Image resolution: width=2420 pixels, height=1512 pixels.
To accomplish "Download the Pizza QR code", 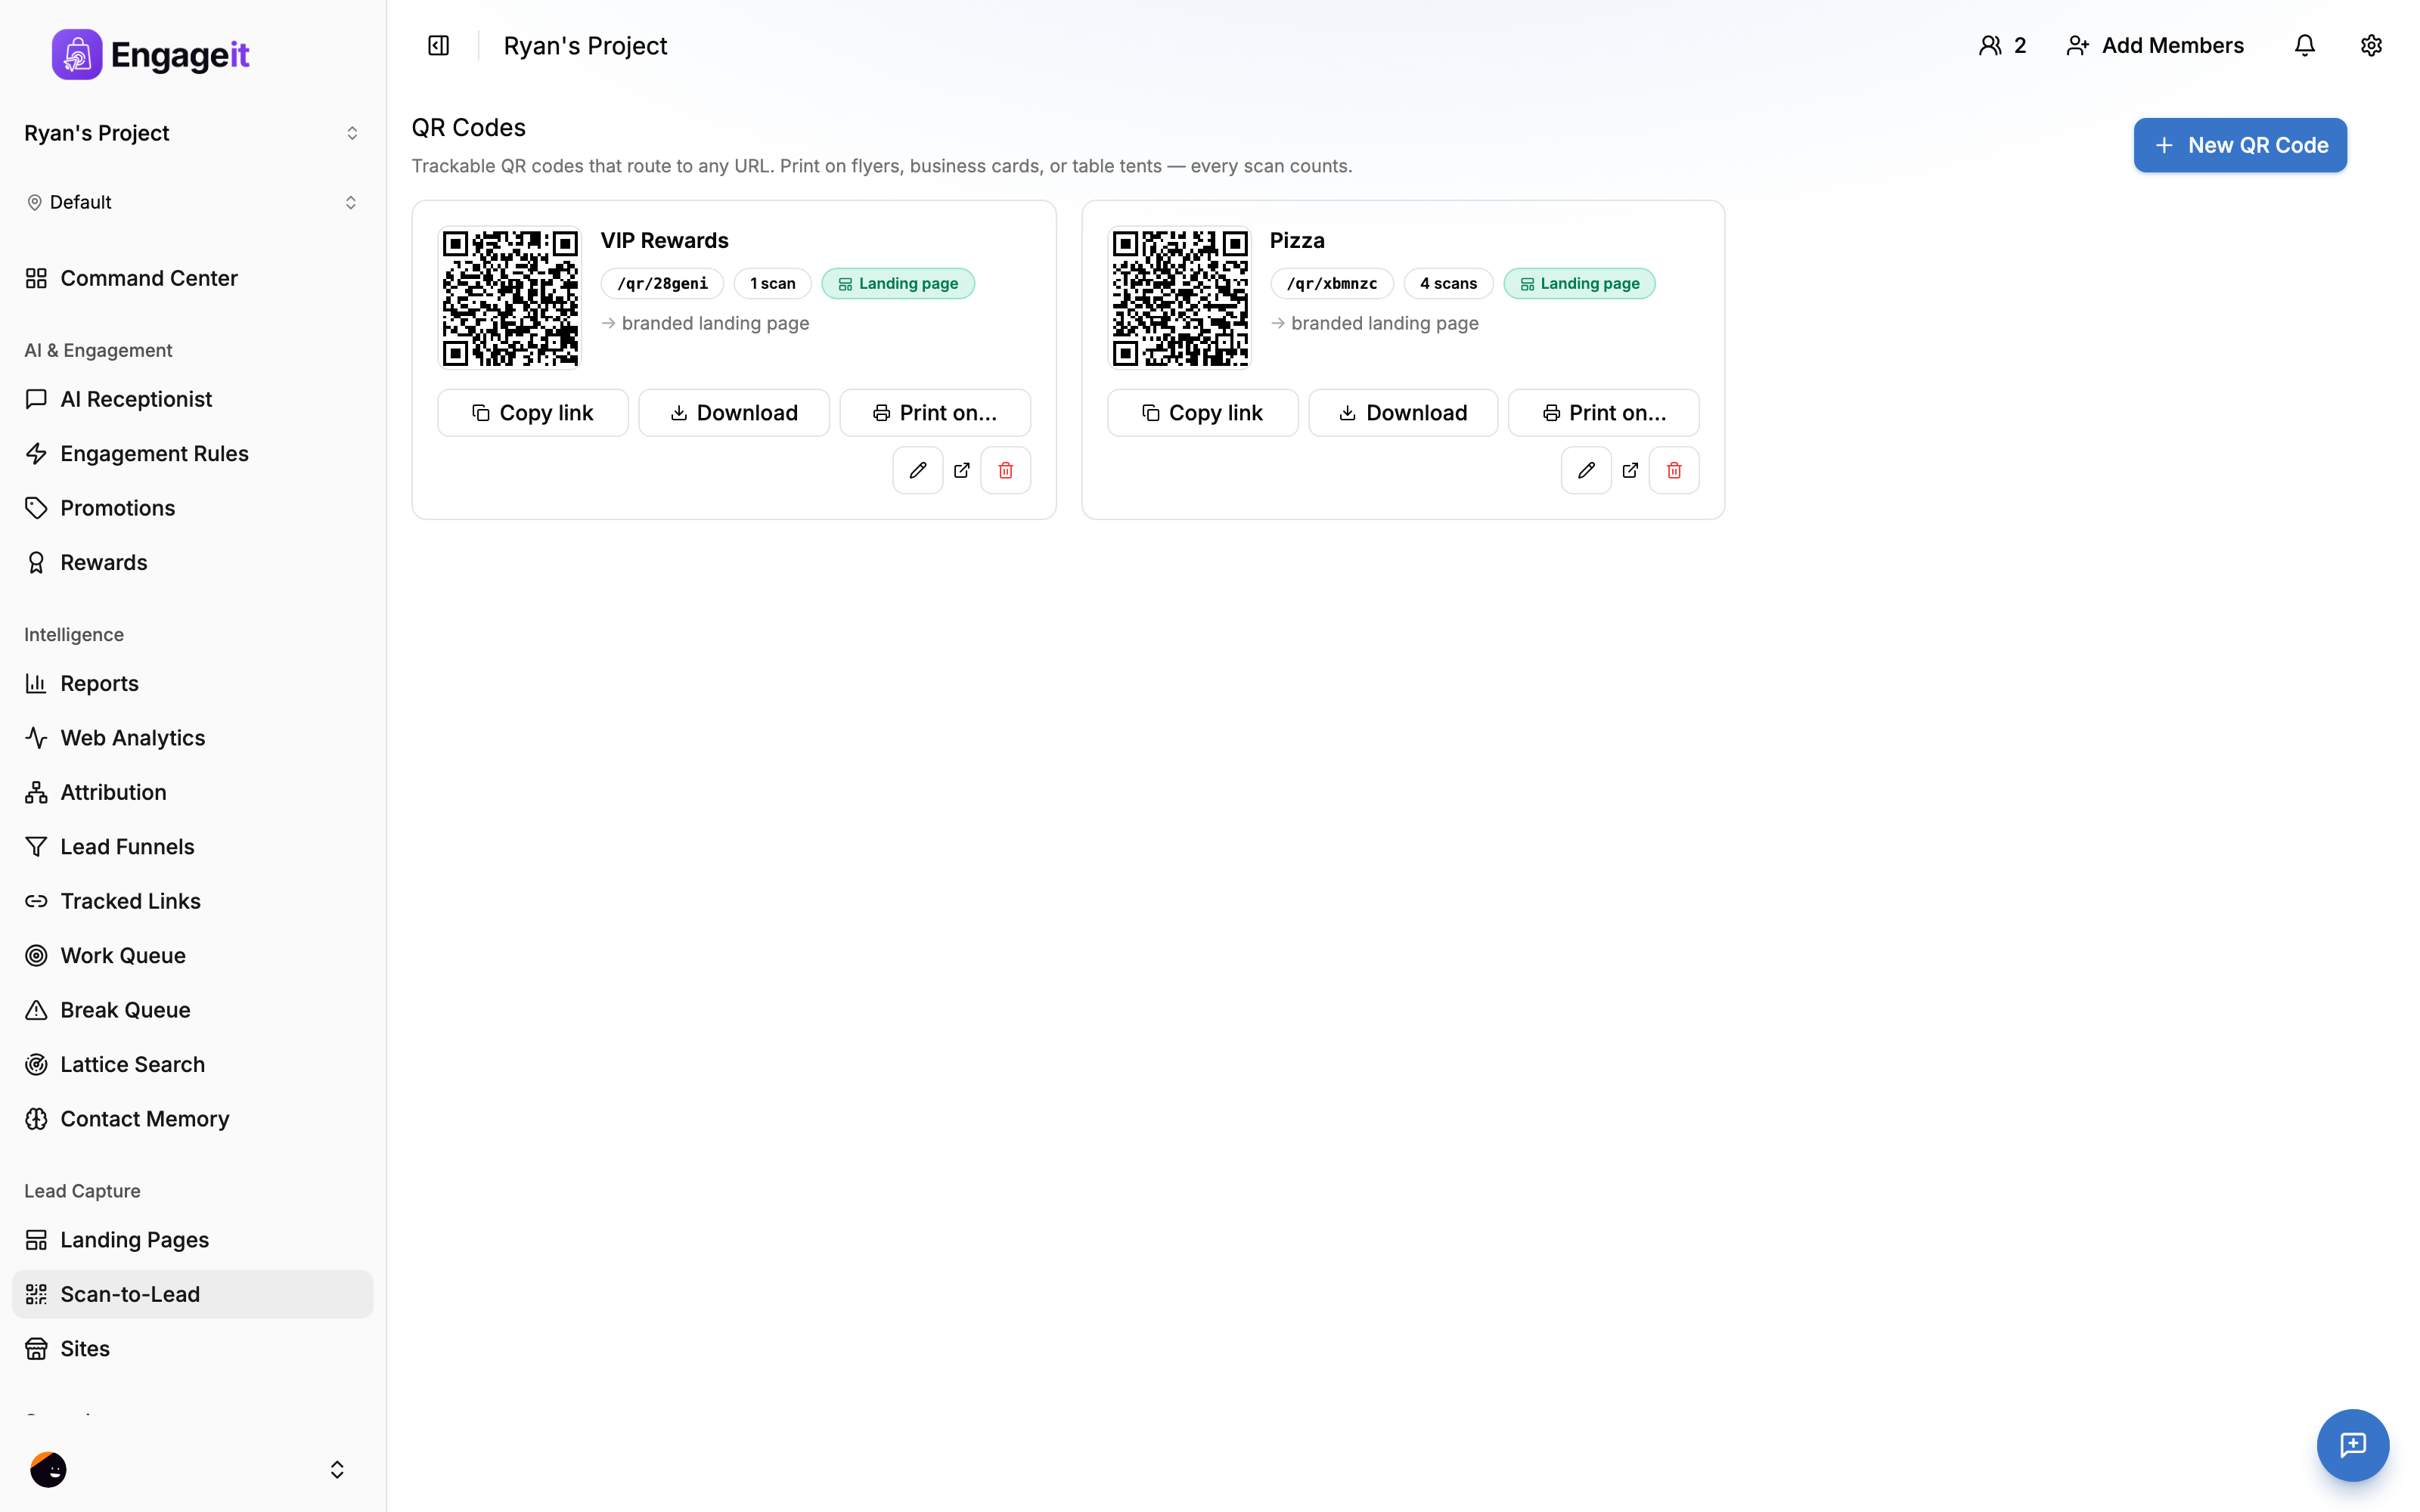I will (x=1403, y=413).
